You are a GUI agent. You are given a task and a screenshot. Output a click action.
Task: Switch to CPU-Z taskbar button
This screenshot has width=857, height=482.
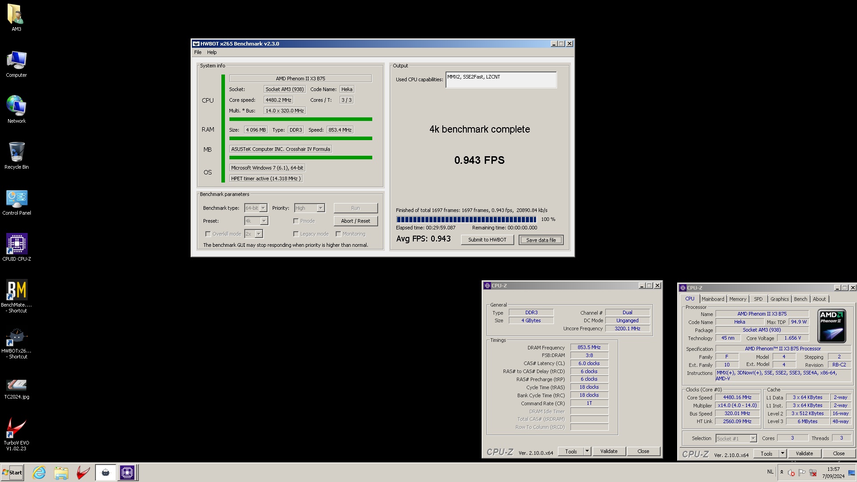tap(127, 473)
